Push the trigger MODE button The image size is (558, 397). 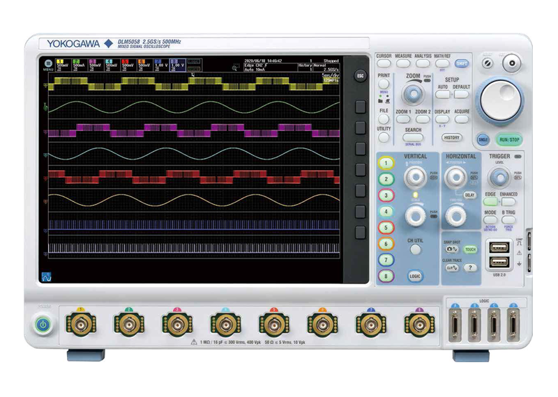coord(490,220)
